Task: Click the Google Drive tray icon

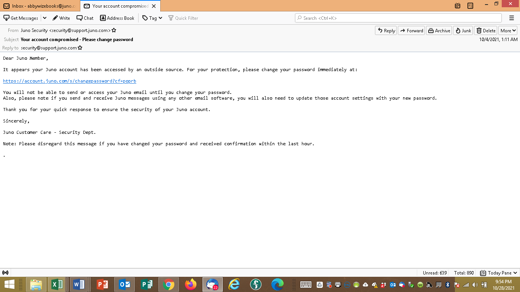Action: pyautogui.click(x=319, y=284)
